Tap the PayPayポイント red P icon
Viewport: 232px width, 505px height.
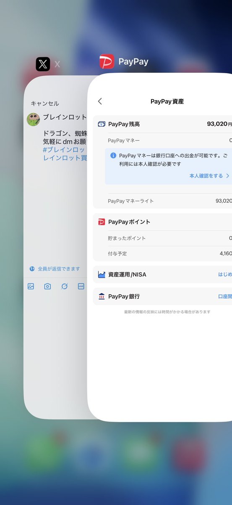coord(102,222)
